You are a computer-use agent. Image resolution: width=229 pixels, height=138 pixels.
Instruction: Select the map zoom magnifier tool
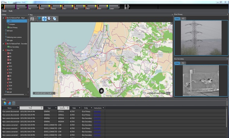pos(49,19)
